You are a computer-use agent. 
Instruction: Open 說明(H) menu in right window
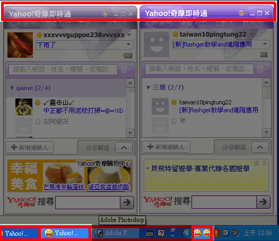pos(253,23)
